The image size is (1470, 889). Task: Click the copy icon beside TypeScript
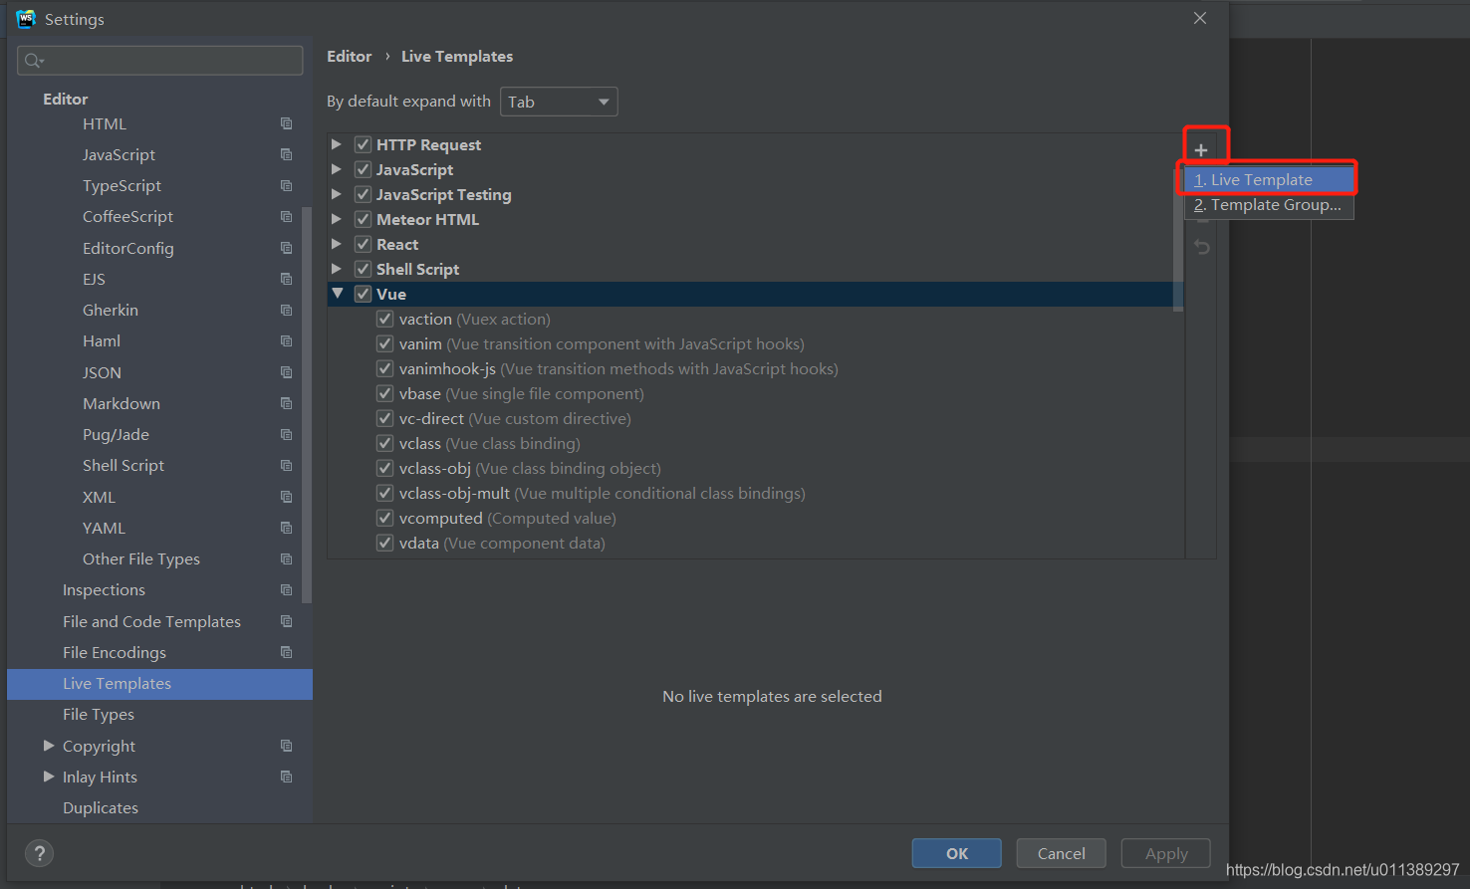(x=287, y=186)
